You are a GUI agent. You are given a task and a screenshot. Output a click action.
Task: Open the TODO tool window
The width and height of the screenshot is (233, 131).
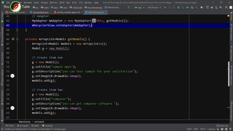click(x=10, y=126)
